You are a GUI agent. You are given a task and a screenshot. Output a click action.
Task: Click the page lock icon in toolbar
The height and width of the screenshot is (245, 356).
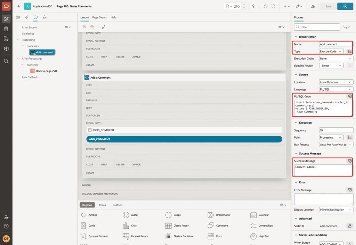coord(254,6)
